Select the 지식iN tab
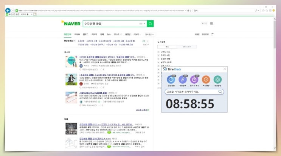The image size is (281, 156). pos(77,34)
